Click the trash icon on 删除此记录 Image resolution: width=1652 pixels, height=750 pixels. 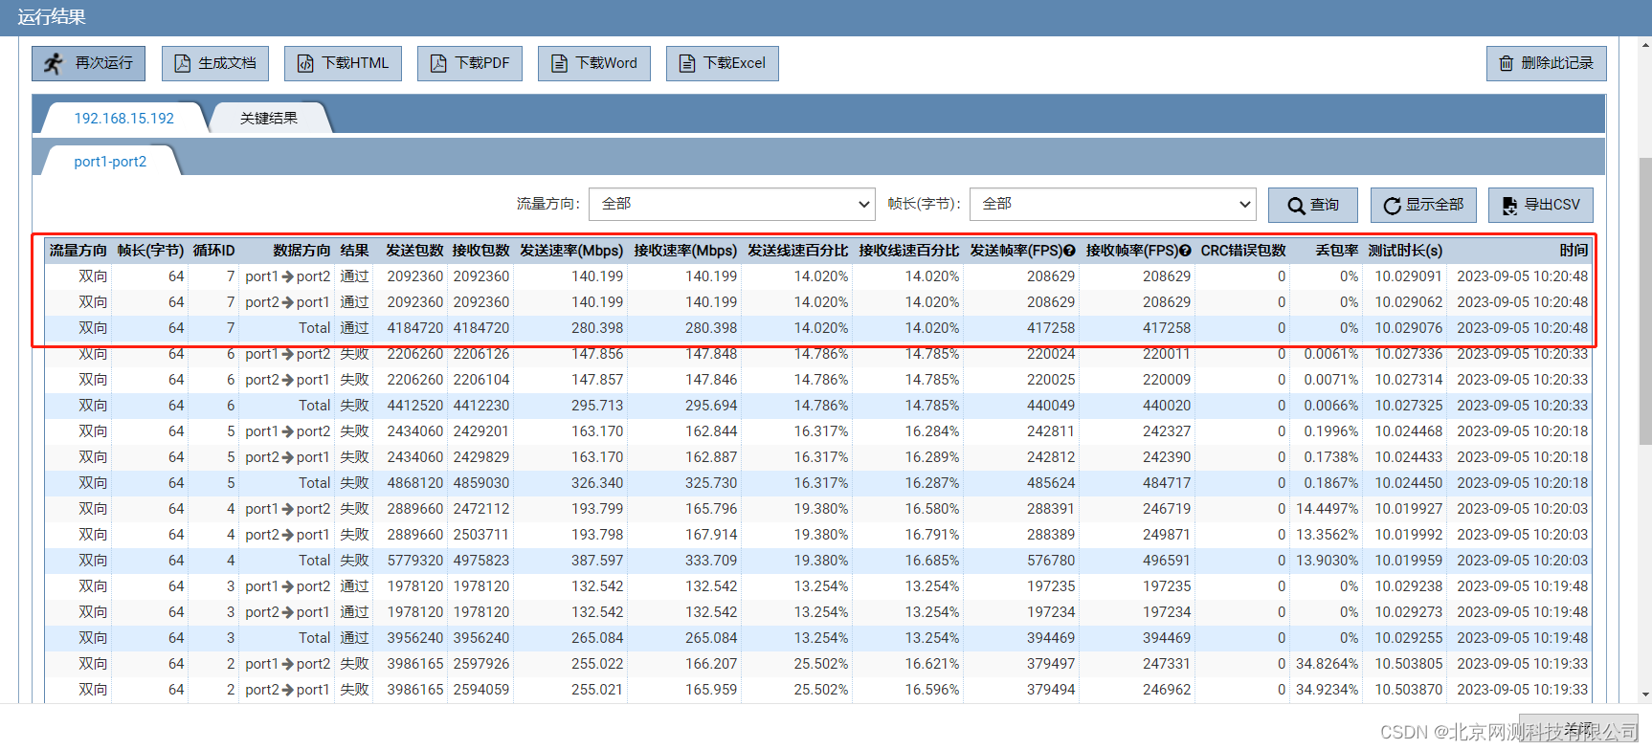pos(1507,63)
